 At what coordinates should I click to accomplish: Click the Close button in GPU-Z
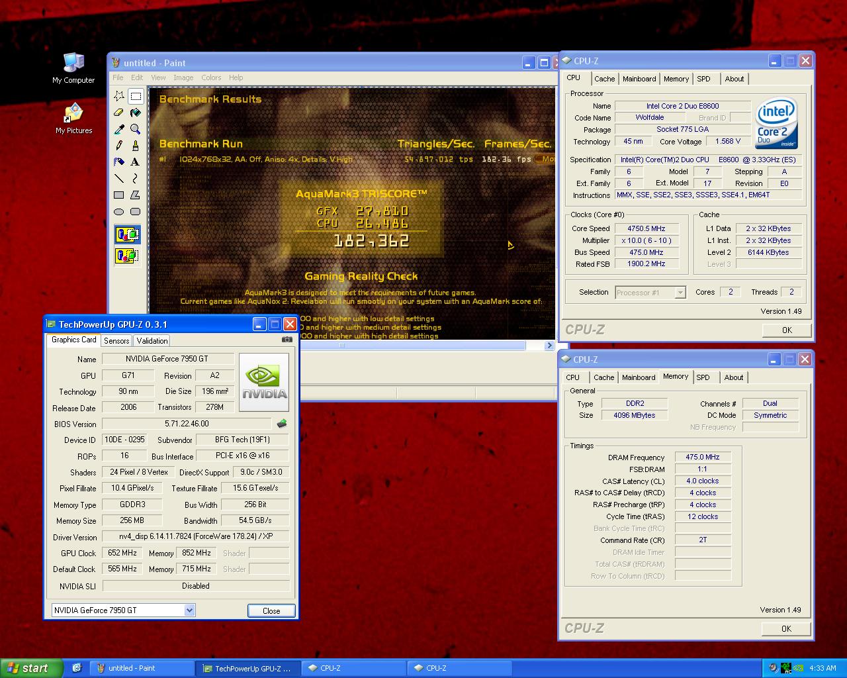point(271,610)
